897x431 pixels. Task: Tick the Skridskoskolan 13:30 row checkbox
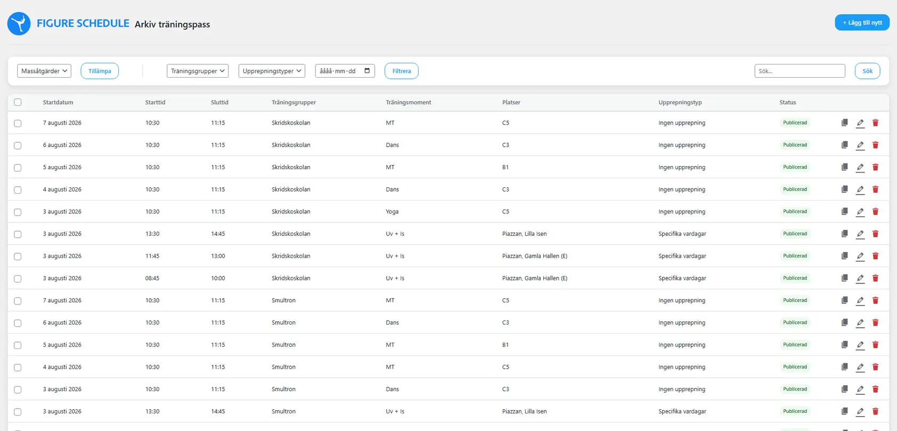[x=18, y=234]
